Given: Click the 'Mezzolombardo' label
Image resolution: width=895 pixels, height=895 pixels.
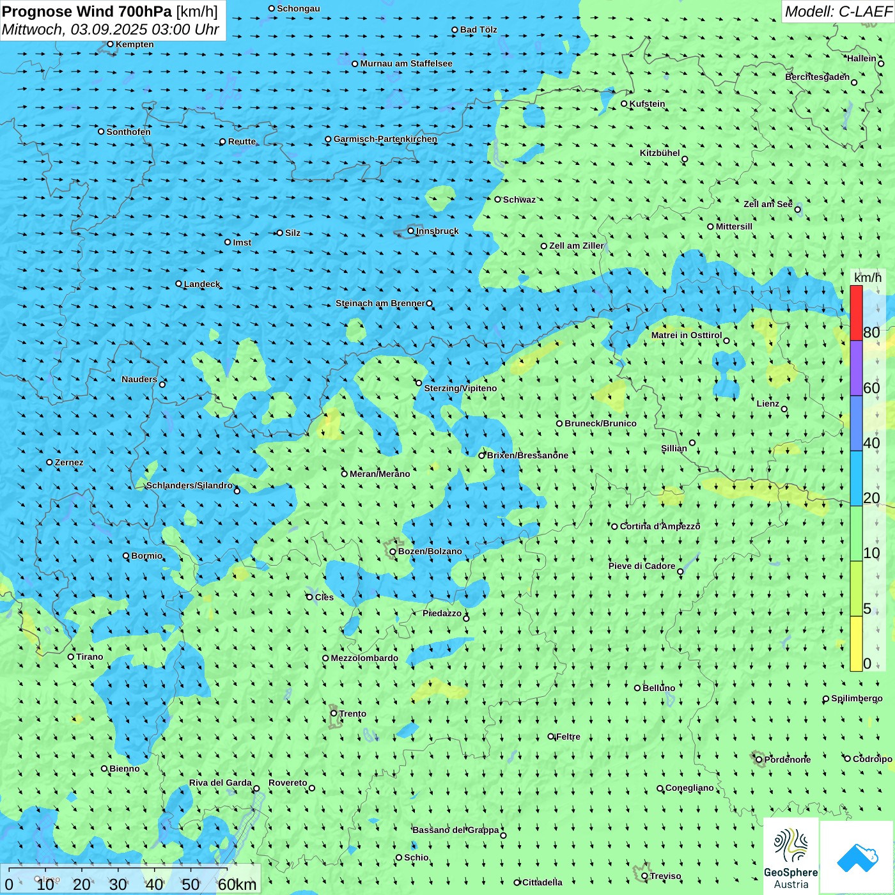Looking at the screenshot, I should tap(364, 658).
